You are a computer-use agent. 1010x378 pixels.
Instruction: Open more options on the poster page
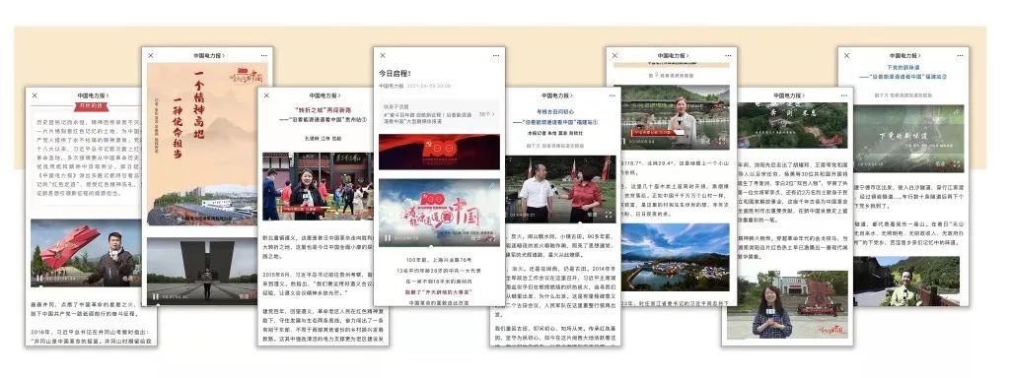click(x=264, y=56)
